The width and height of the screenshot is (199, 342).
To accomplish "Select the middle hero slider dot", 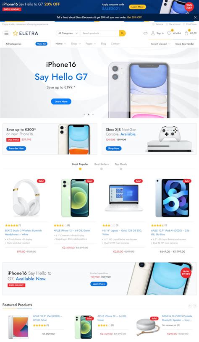I will [88, 114].
